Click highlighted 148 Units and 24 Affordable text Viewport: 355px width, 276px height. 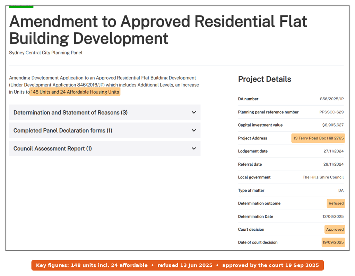pyautogui.click(x=75, y=92)
